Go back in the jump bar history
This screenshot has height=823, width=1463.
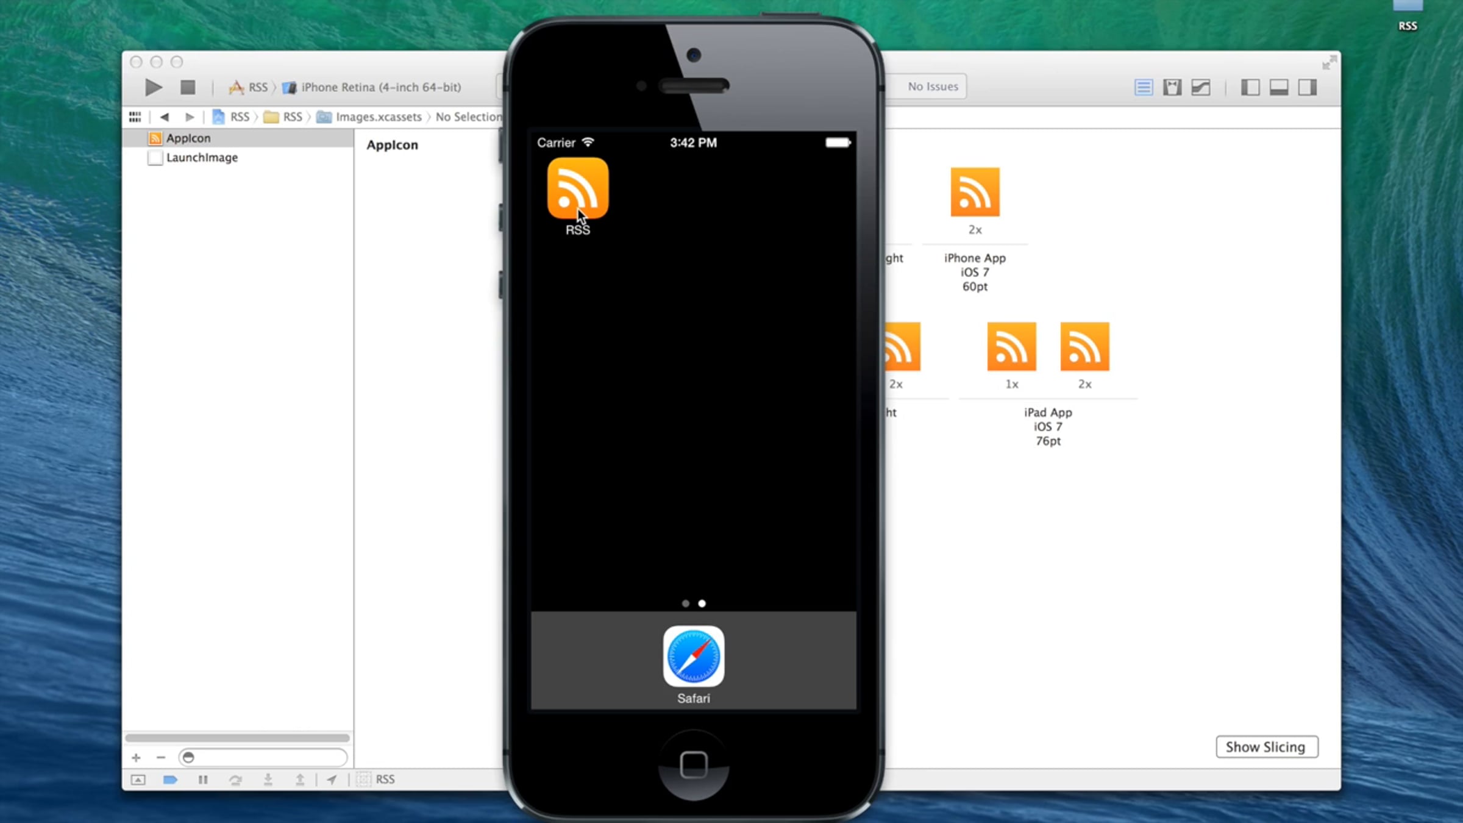coord(164,116)
